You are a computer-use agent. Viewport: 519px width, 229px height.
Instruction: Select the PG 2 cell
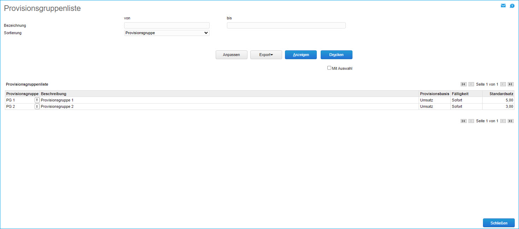11,106
